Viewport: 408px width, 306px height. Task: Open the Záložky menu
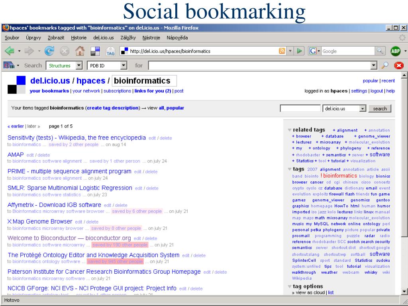click(x=128, y=38)
